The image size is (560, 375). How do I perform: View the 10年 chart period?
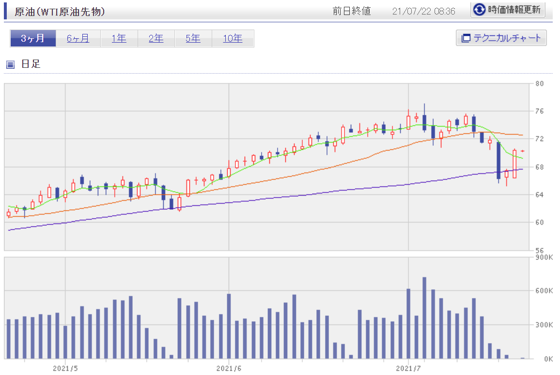tap(233, 38)
